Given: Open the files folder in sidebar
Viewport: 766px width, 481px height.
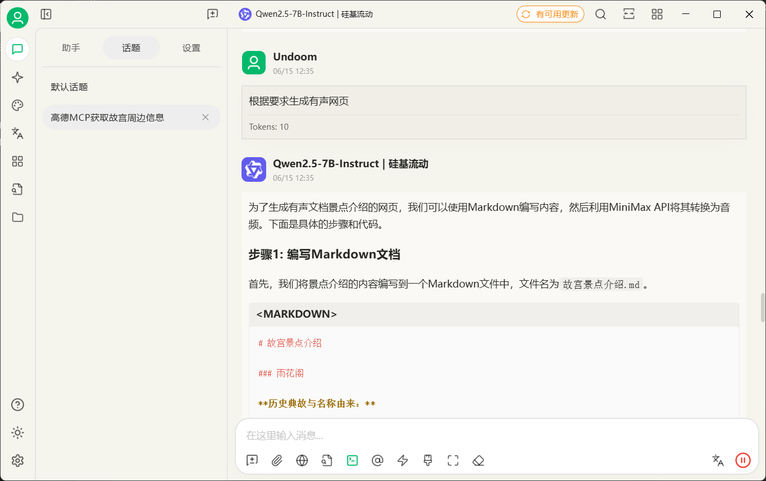Looking at the screenshot, I should pyautogui.click(x=17, y=217).
